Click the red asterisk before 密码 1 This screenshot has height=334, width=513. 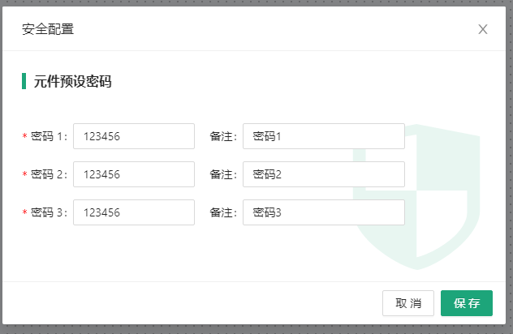[24, 136]
